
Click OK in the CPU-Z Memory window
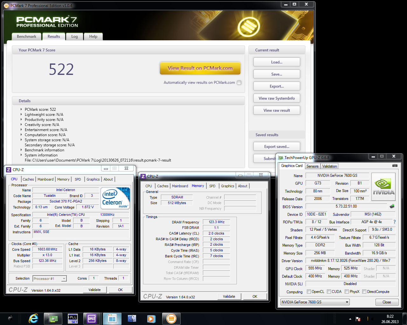[x=255, y=296]
